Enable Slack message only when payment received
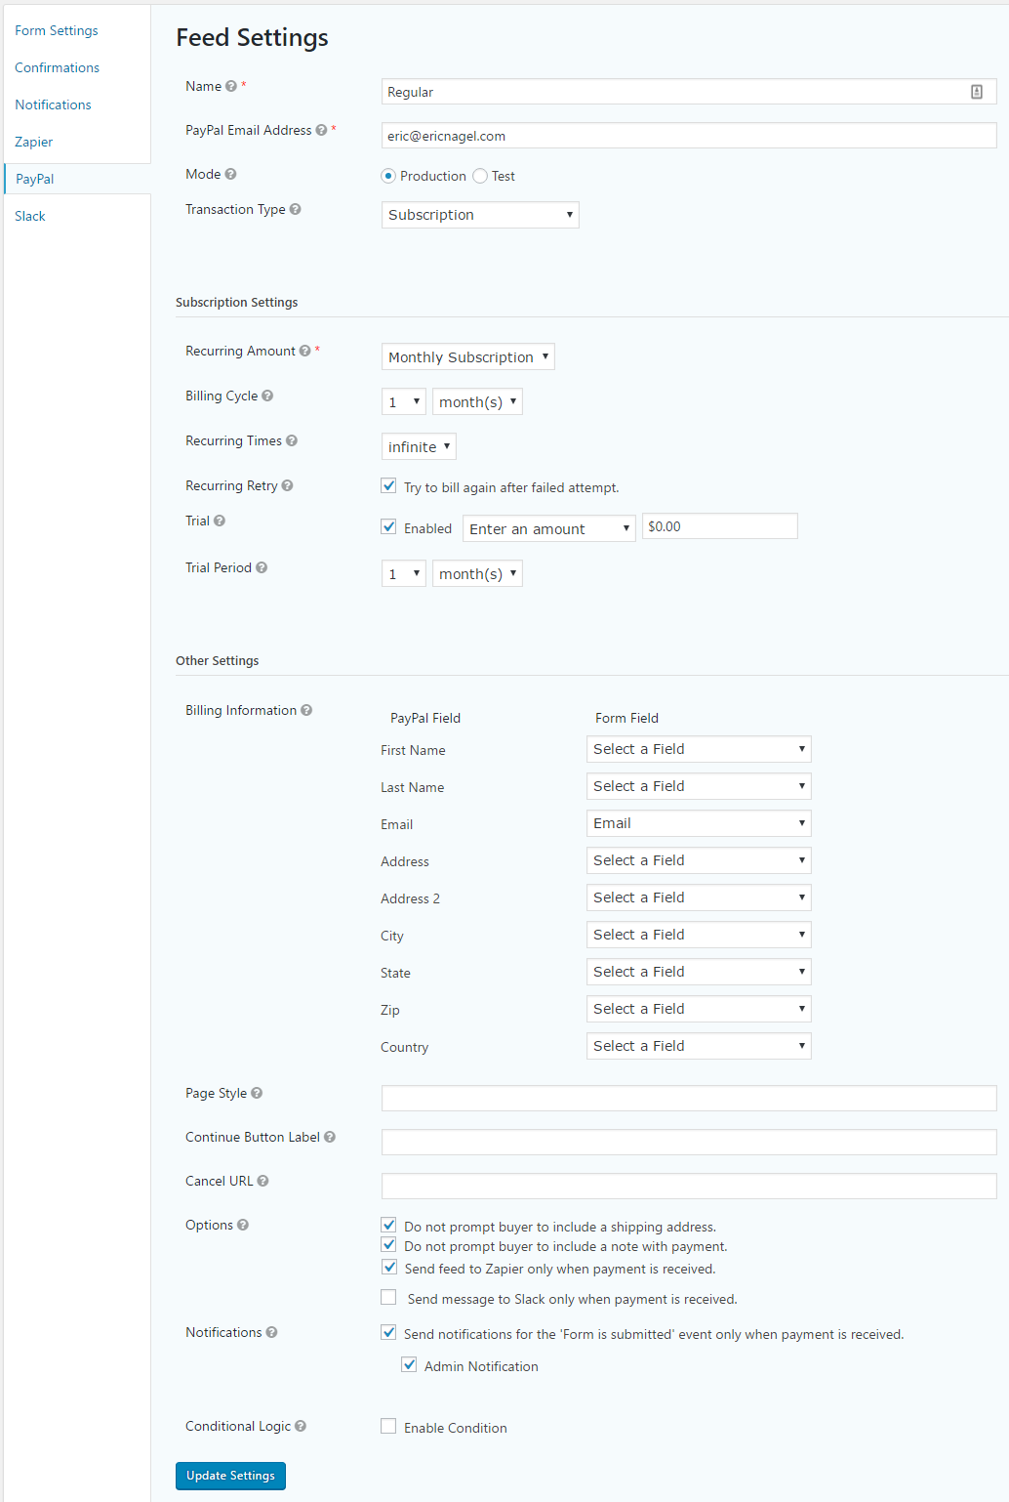Image resolution: width=1009 pixels, height=1502 pixels. 388,1297
